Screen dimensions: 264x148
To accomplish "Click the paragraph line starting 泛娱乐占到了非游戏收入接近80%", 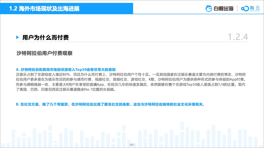I will (x=131, y=75).
